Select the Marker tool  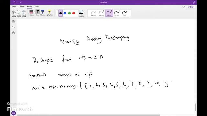[43, 13]
